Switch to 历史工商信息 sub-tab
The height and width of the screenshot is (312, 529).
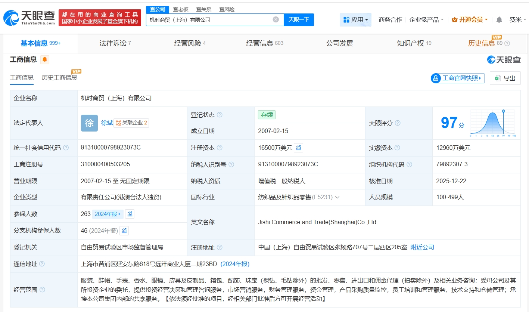(x=59, y=77)
